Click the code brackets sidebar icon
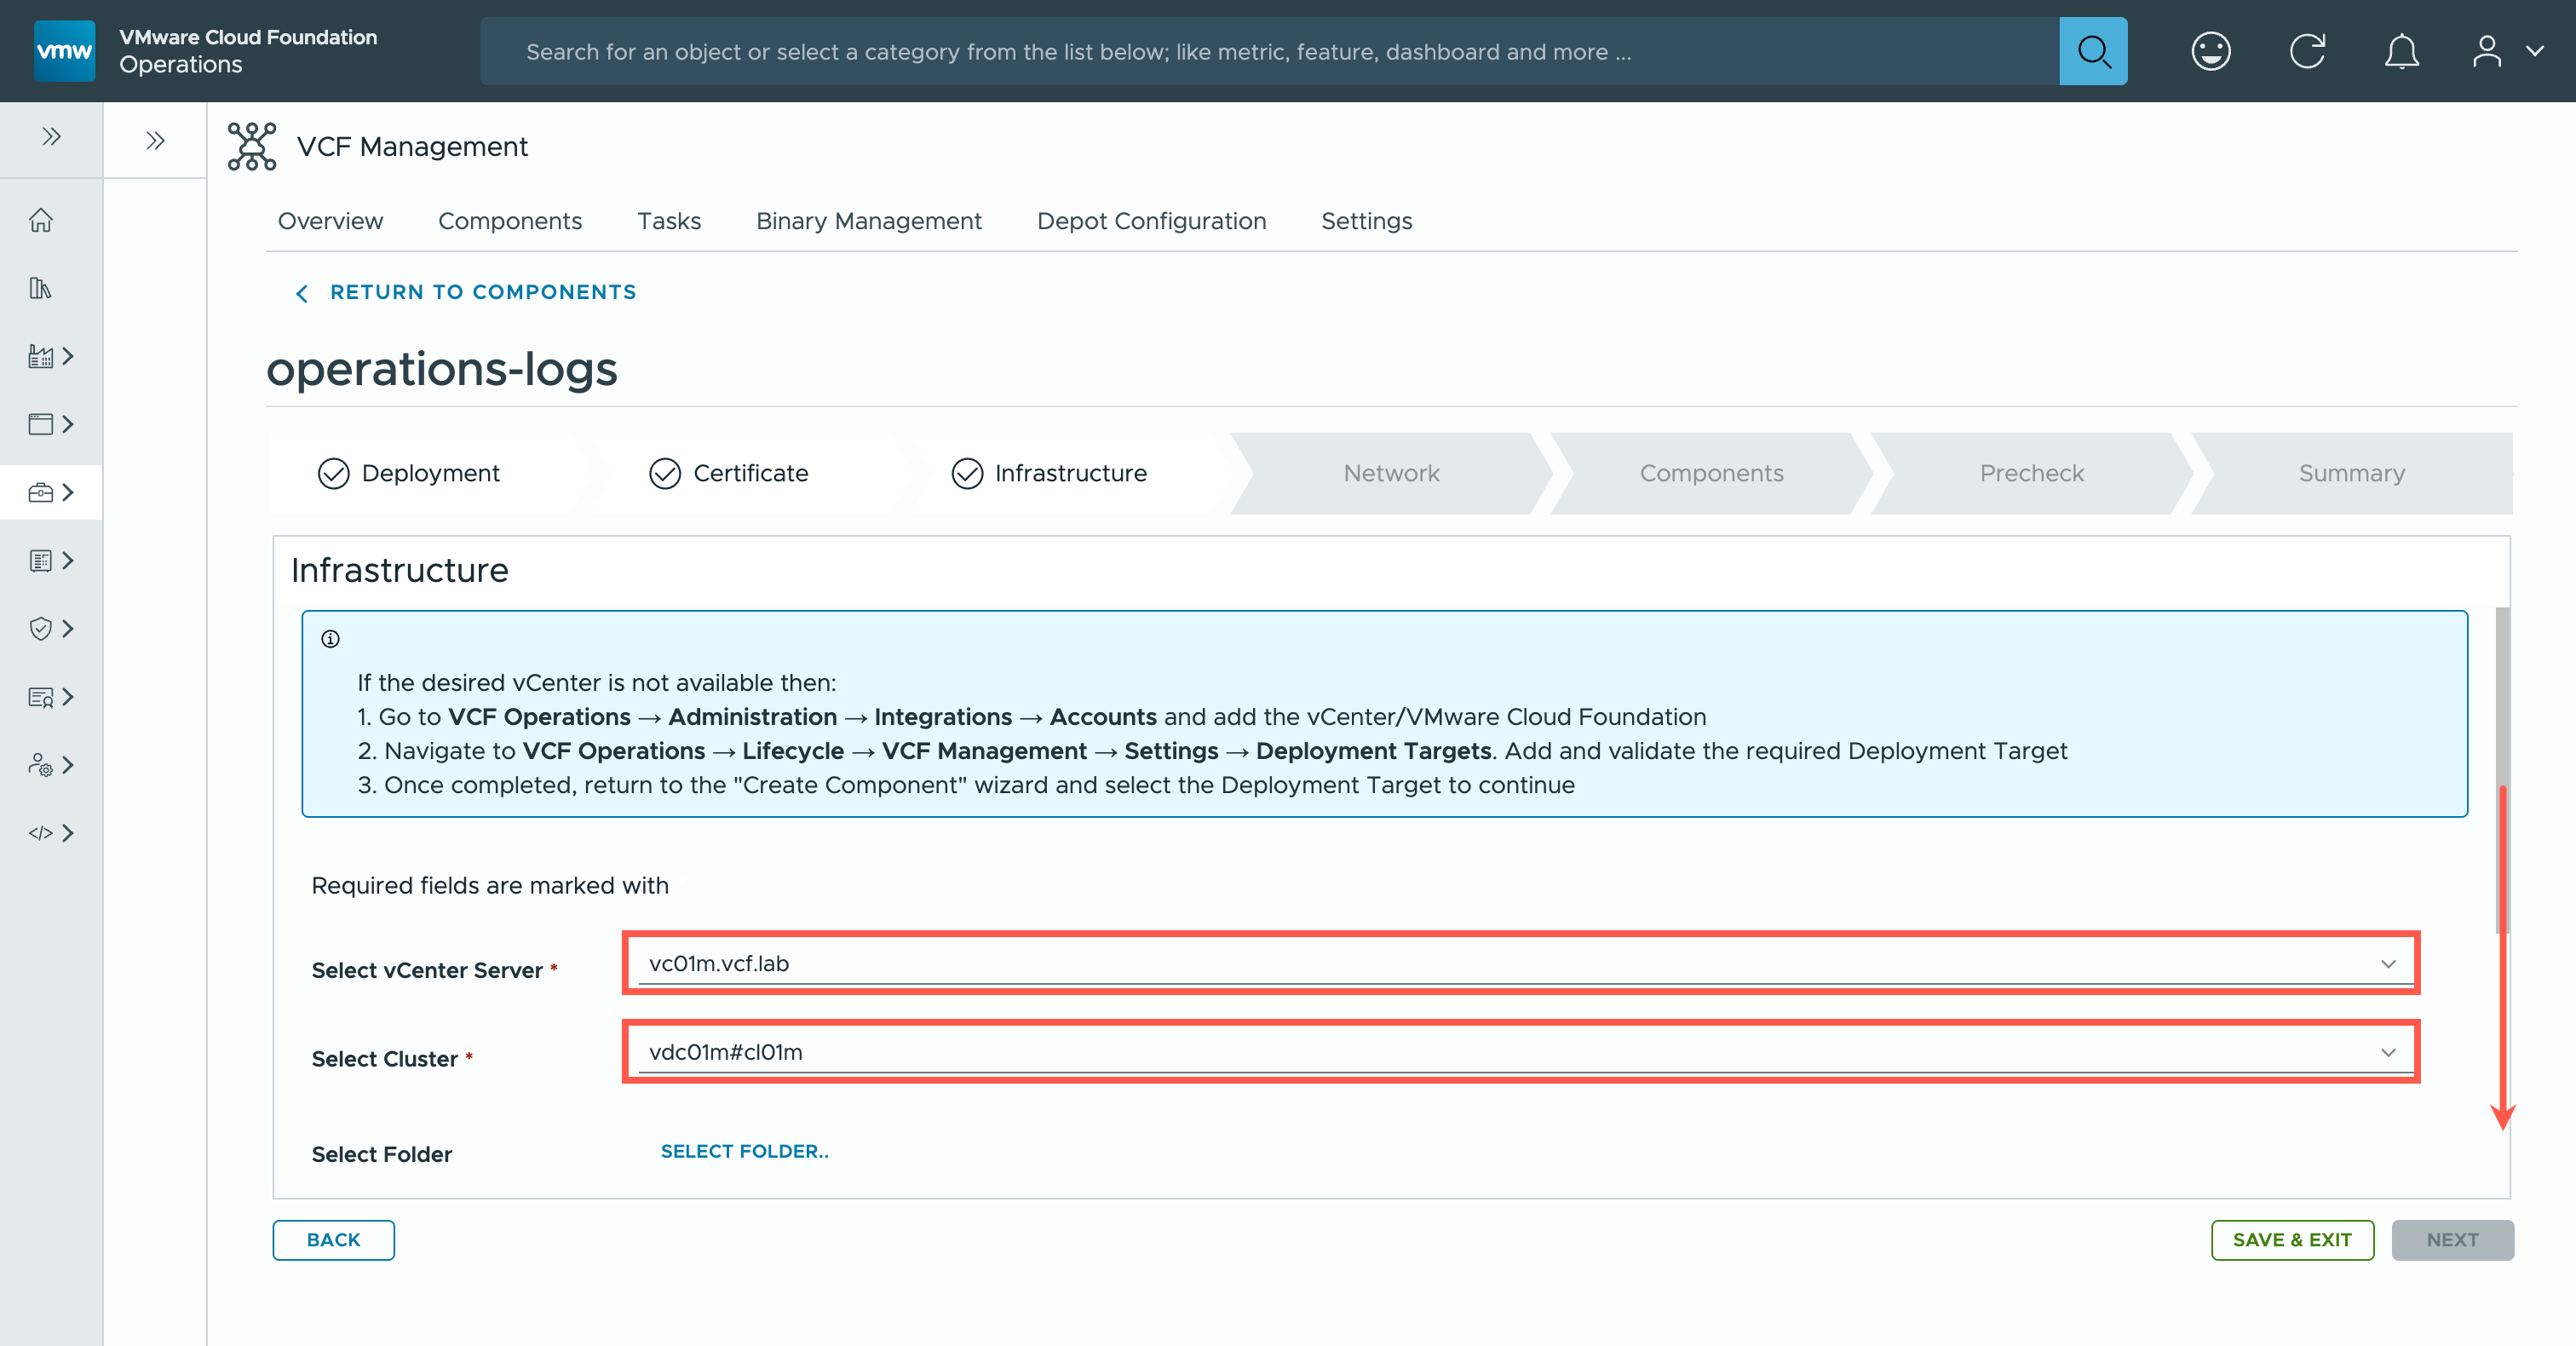Viewport: 2576px width, 1346px height. click(41, 833)
